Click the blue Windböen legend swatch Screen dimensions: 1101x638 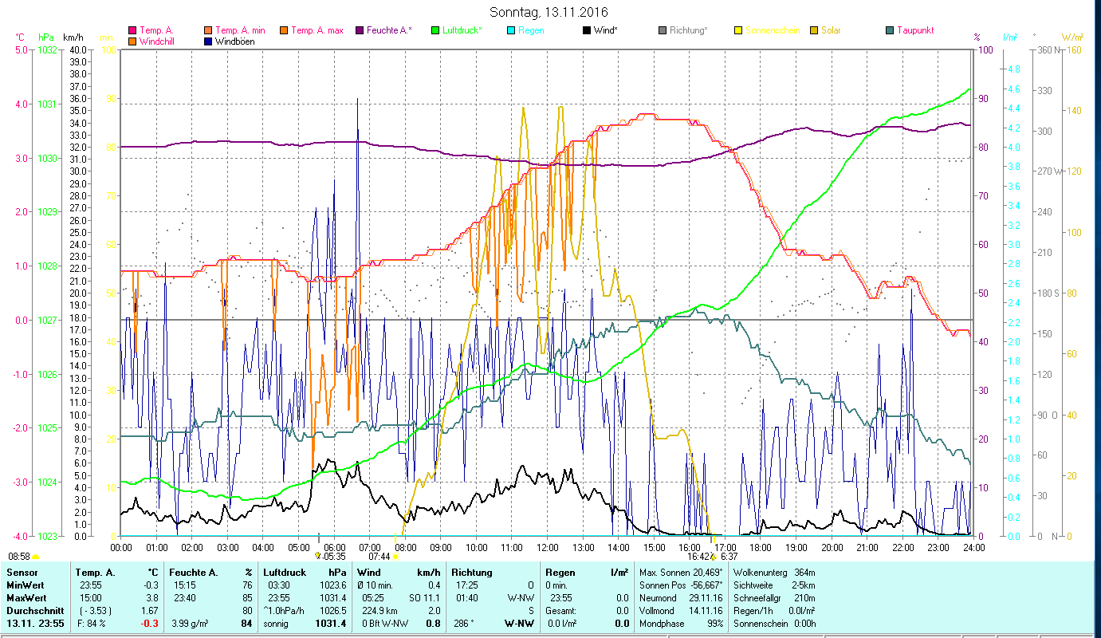209,41
